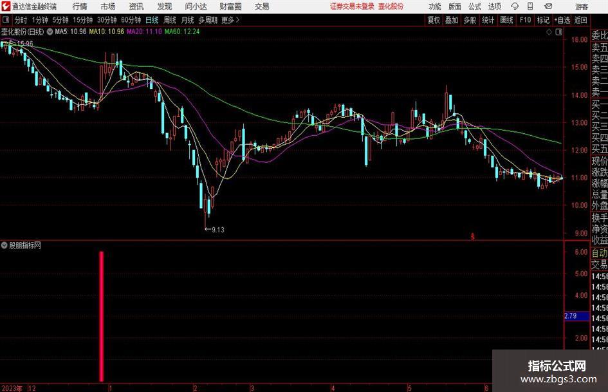Image resolution: width=608 pixels, height=392 pixels.
Task: Open F10 company info
Action: pos(525,20)
